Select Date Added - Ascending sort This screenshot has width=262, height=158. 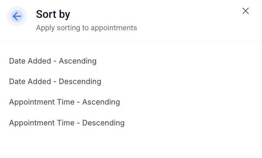point(53,61)
